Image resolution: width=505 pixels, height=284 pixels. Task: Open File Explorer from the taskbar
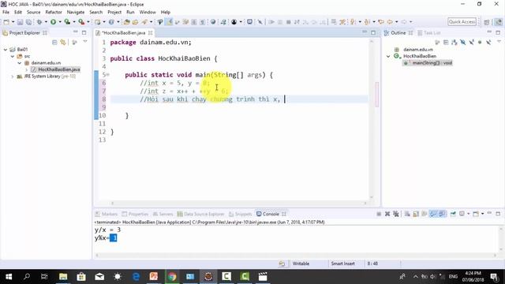pos(63,277)
